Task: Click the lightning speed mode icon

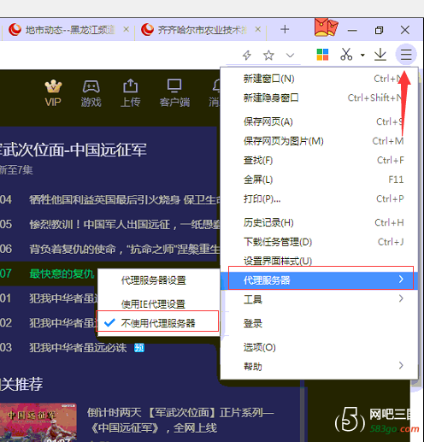Action: [x=247, y=55]
